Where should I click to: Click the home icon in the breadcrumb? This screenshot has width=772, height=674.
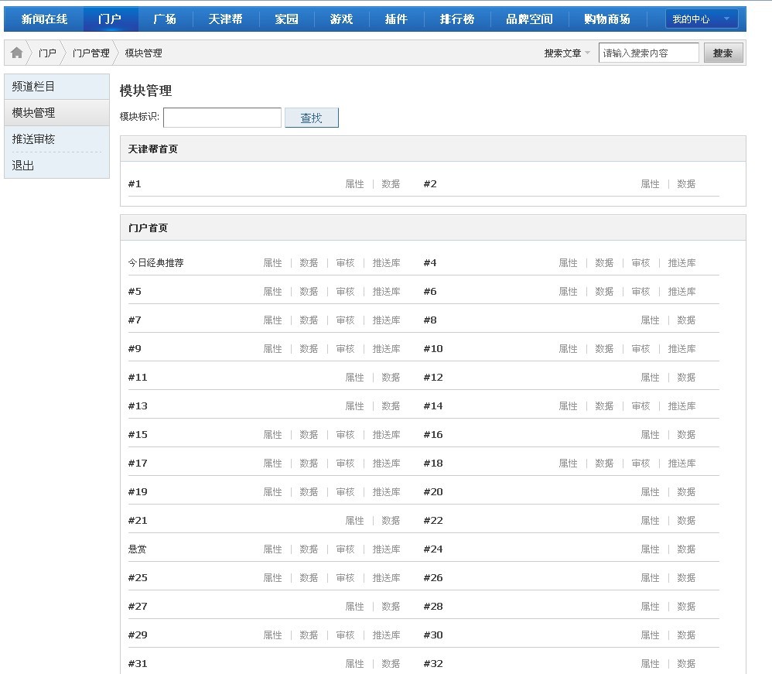click(x=17, y=53)
